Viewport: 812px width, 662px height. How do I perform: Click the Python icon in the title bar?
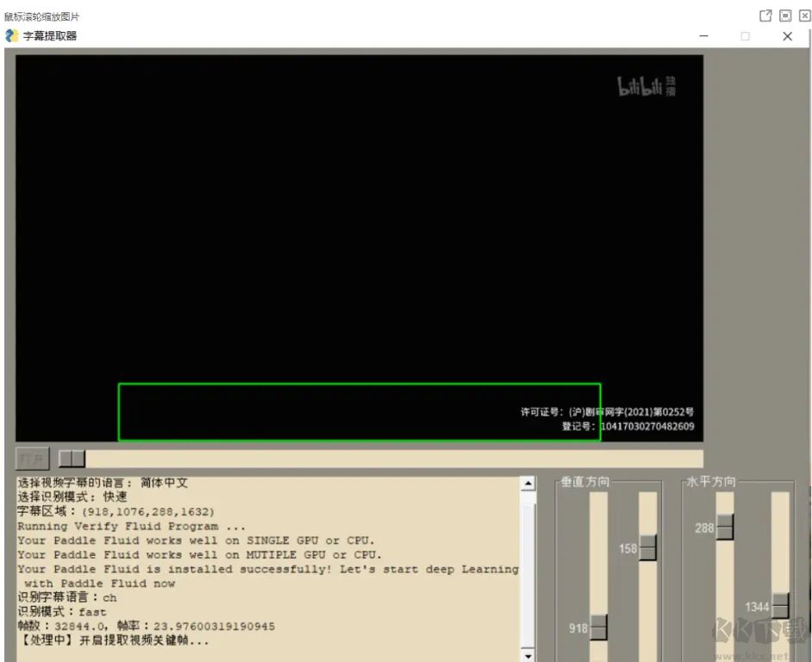pos(12,36)
